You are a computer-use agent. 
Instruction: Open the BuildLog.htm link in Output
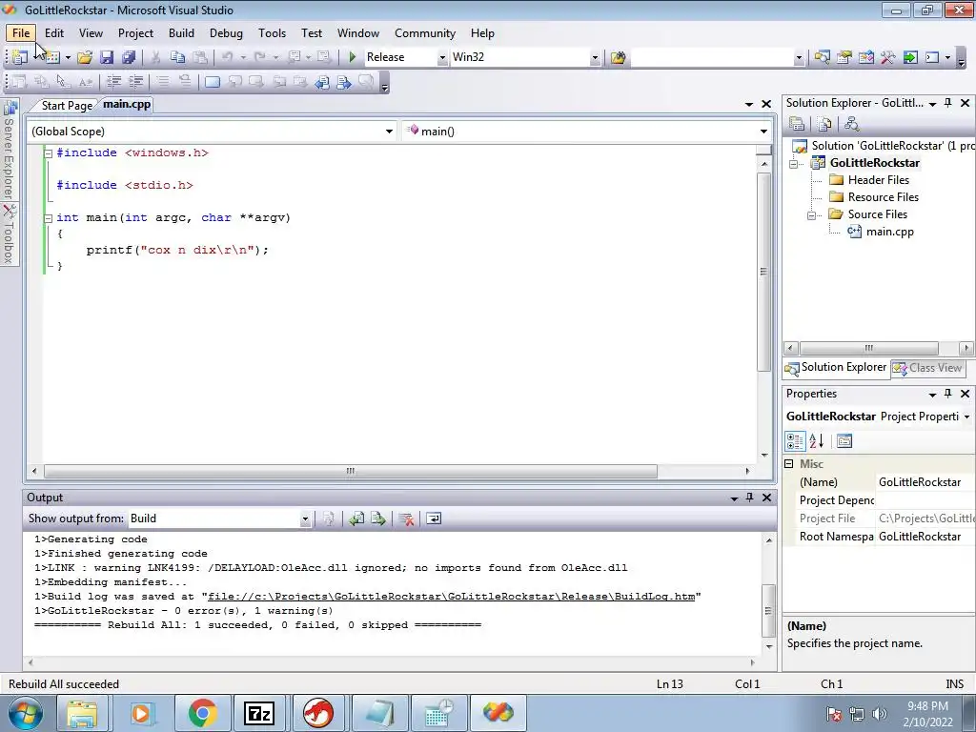[x=451, y=597]
